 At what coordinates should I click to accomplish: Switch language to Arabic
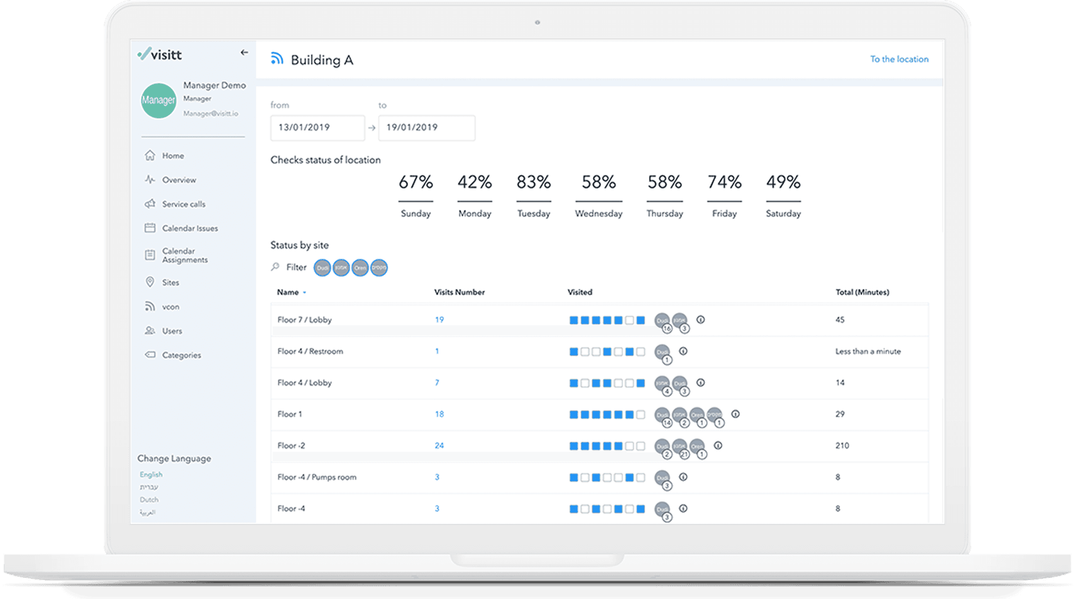(147, 512)
